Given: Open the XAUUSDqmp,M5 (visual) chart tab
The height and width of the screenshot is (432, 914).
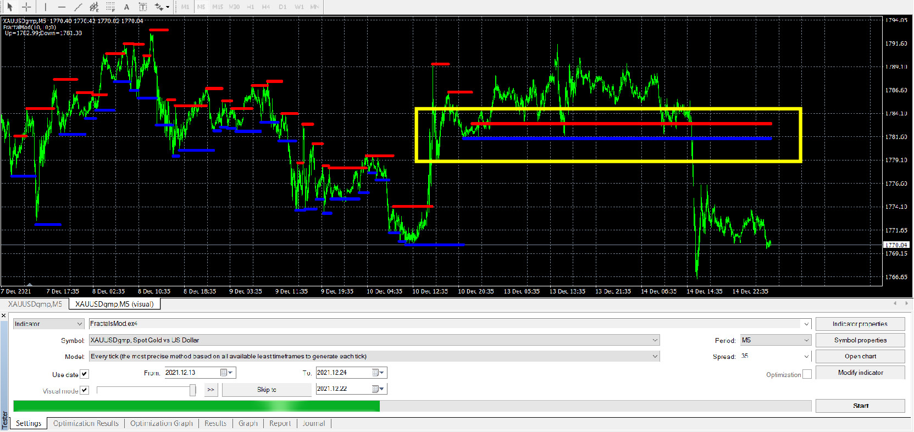Looking at the screenshot, I should (114, 304).
